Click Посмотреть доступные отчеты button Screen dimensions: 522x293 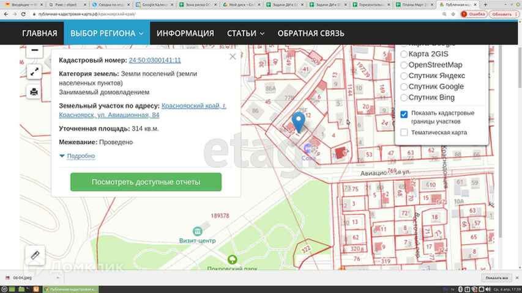(x=146, y=182)
